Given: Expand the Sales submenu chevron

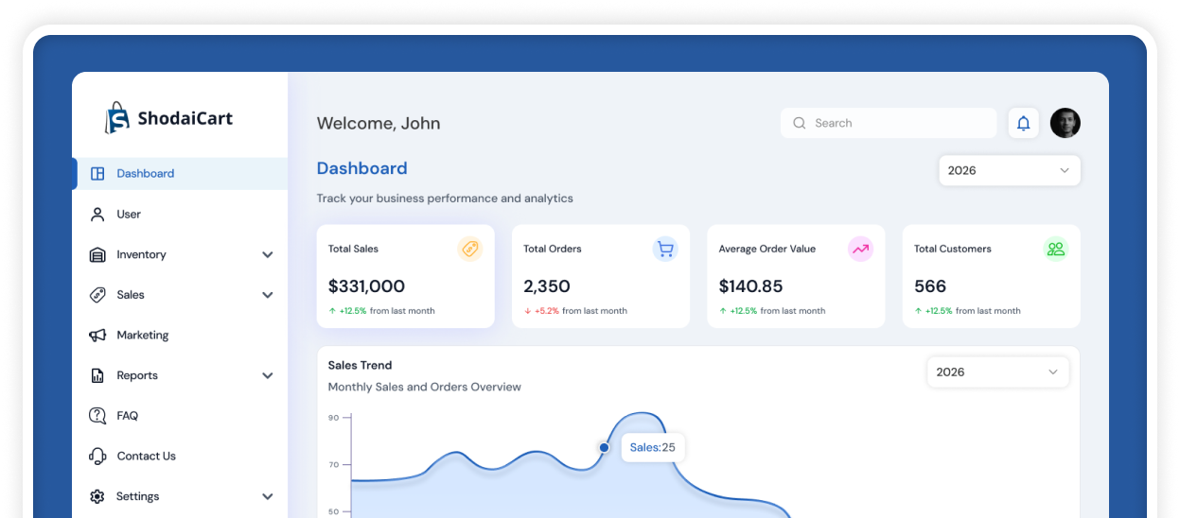Looking at the screenshot, I should 268,295.
